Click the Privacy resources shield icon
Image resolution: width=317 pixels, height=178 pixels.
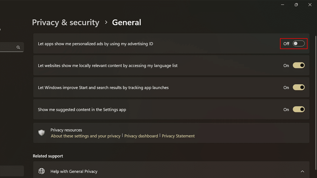pos(41,133)
